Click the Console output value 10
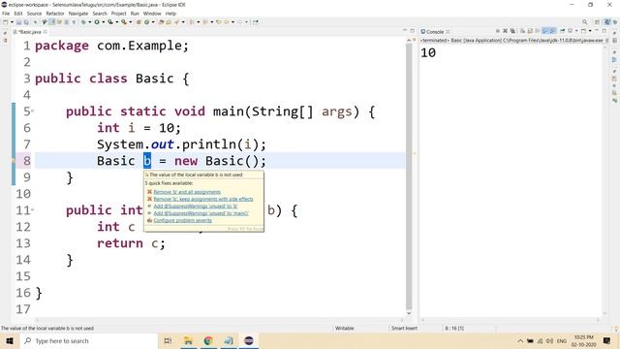Image resolution: width=620 pixels, height=349 pixels. click(x=428, y=52)
